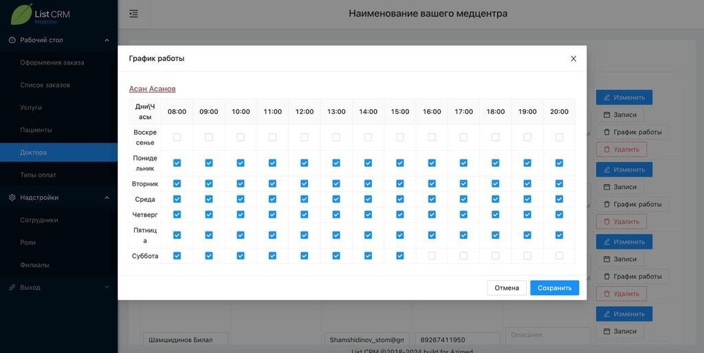This screenshot has width=704, height=353.
Task: Collapse the Рабочий стол section chevron
Action: tap(107, 40)
